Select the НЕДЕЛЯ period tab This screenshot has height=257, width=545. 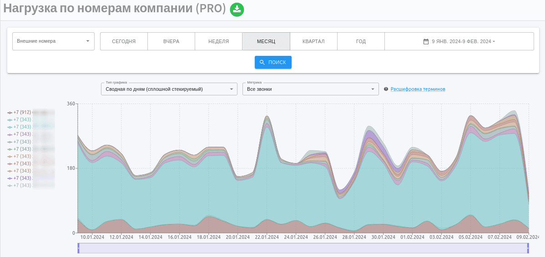[x=219, y=41]
